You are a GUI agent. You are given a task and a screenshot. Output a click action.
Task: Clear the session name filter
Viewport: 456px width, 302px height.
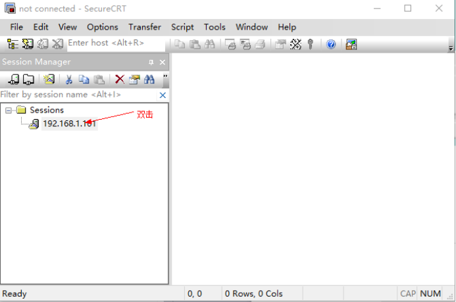coord(163,95)
